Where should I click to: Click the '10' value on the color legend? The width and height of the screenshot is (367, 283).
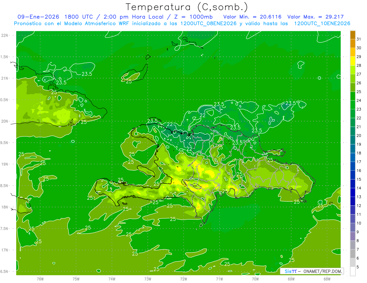click(x=359, y=223)
